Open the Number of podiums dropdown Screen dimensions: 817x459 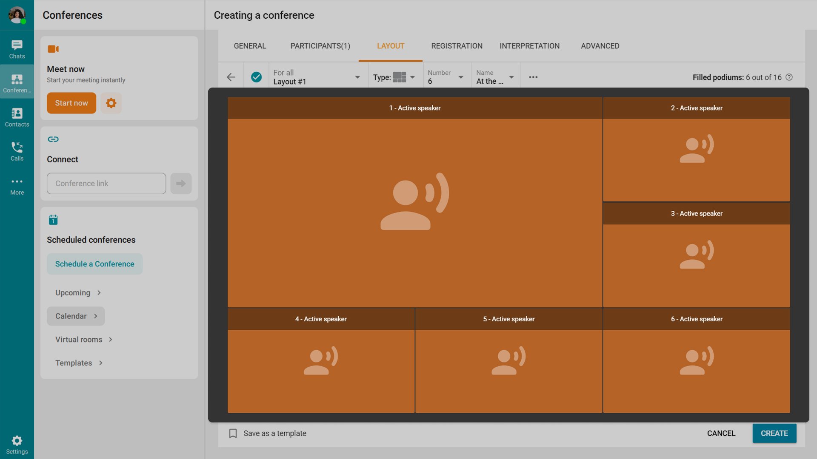pyautogui.click(x=446, y=77)
